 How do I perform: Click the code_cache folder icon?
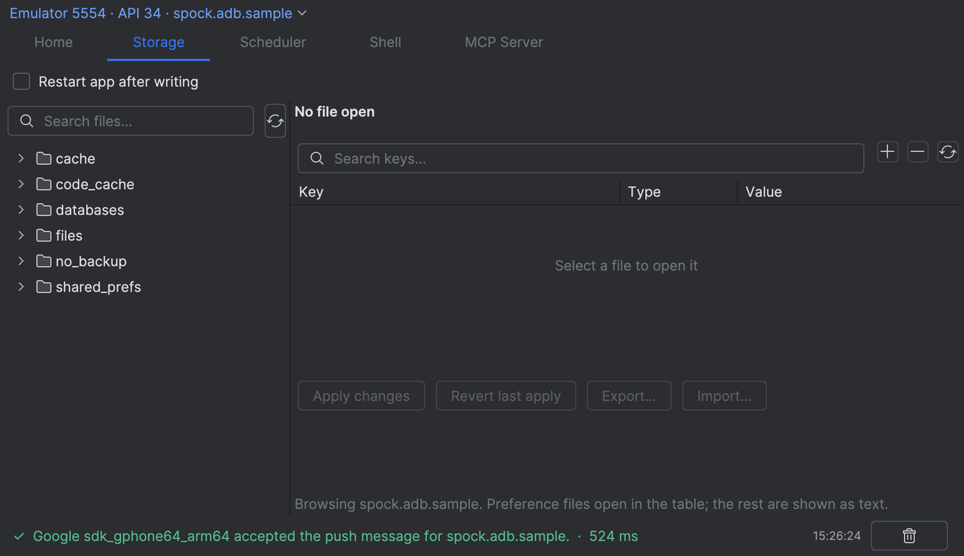point(44,184)
